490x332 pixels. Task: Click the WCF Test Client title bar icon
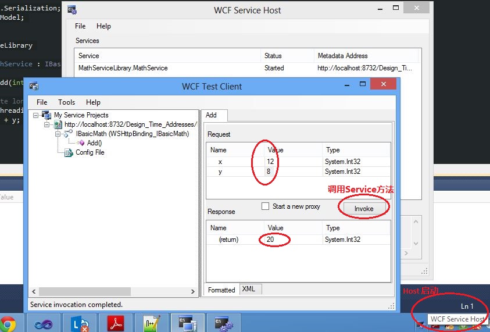click(x=34, y=86)
